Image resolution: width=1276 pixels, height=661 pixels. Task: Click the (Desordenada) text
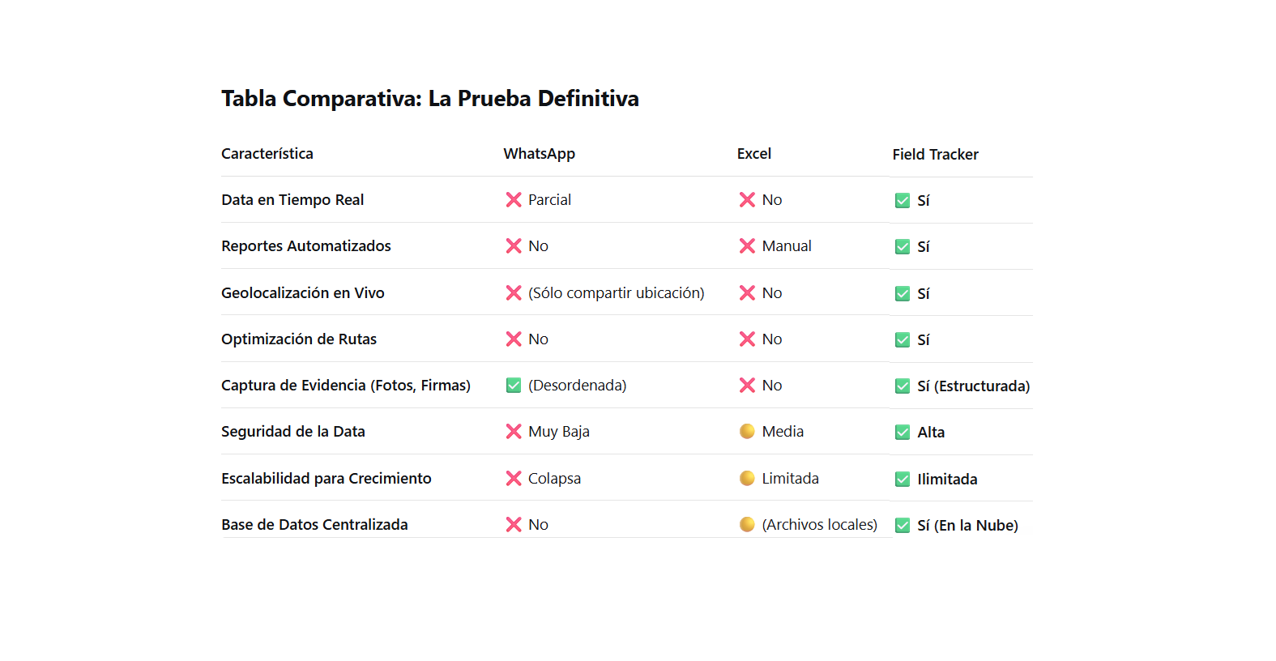click(x=578, y=386)
